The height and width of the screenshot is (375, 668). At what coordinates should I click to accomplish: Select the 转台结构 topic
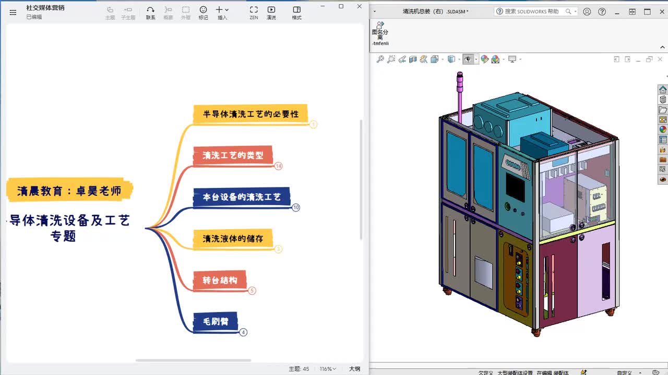click(220, 280)
